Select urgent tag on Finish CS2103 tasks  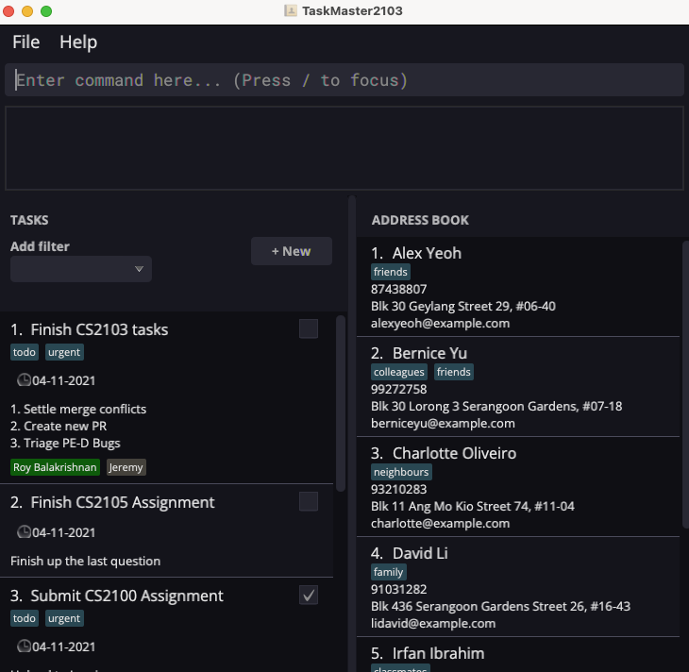(64, 352)
